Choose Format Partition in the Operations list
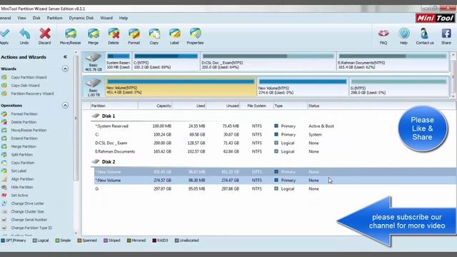 coord(24,114)
